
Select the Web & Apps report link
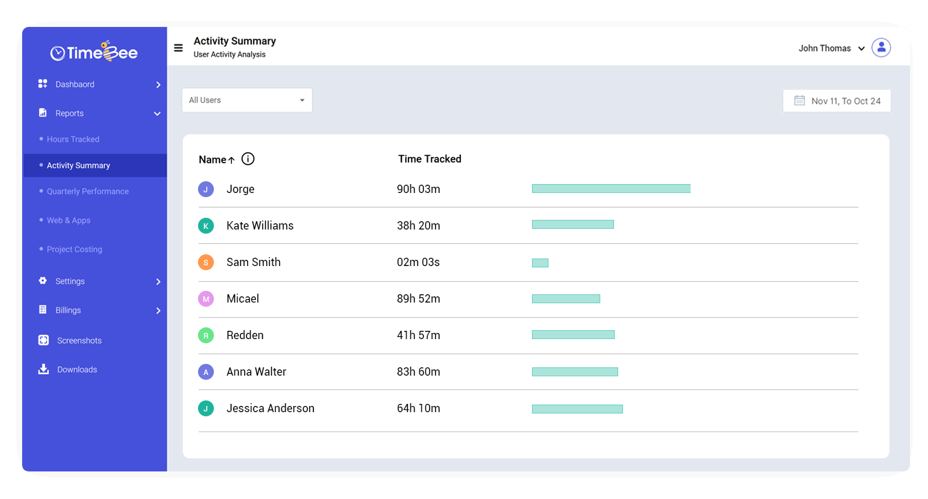click(x=68, y=220)
